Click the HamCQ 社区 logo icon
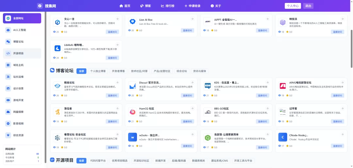This screenshot has height=168, width=353. click(x=132, y=112)
